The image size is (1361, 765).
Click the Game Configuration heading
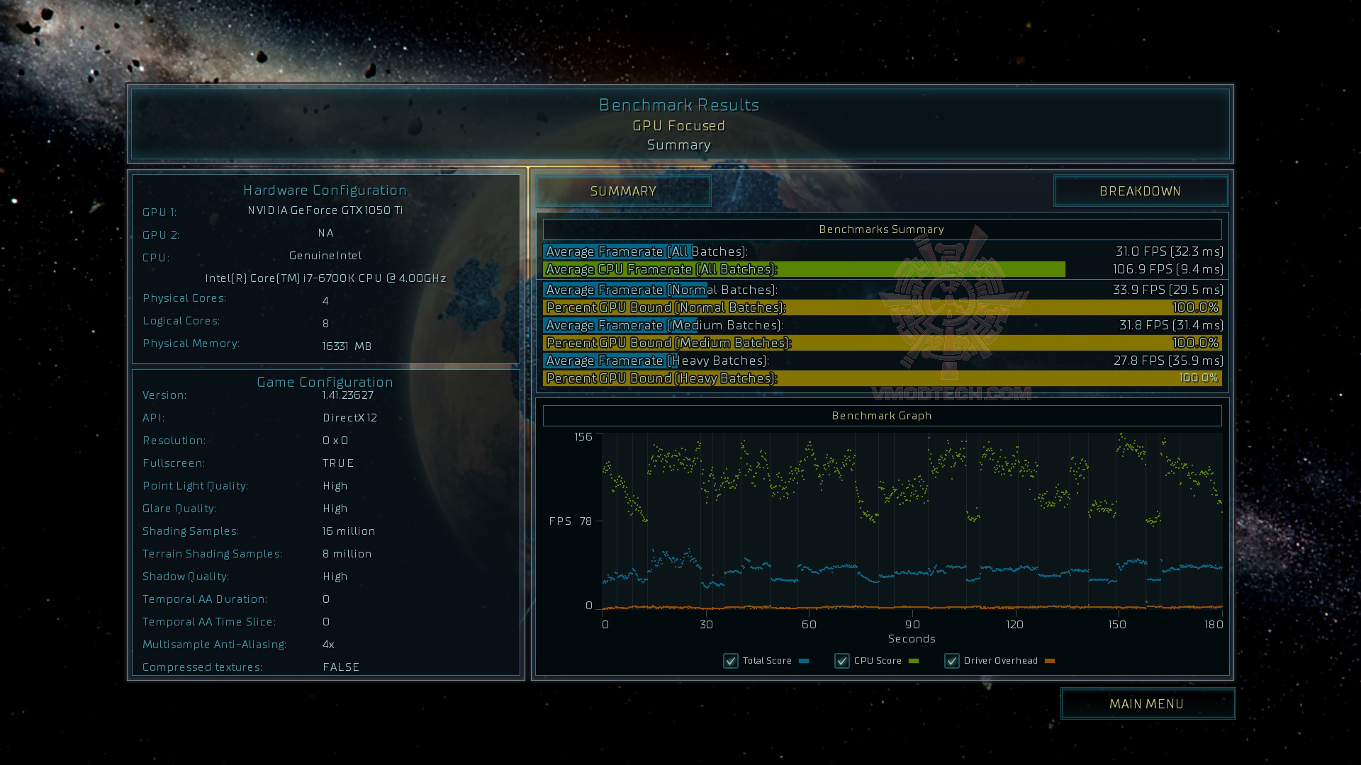[325, 382]
